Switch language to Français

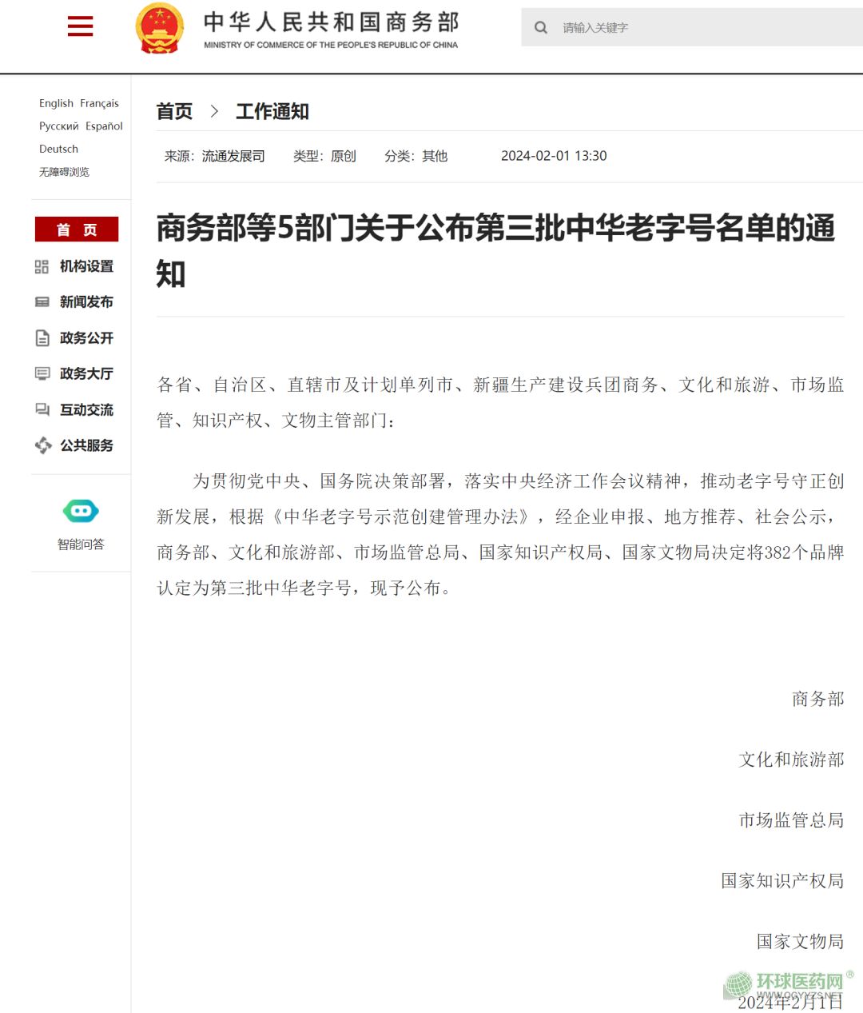(x=99, y=103)
